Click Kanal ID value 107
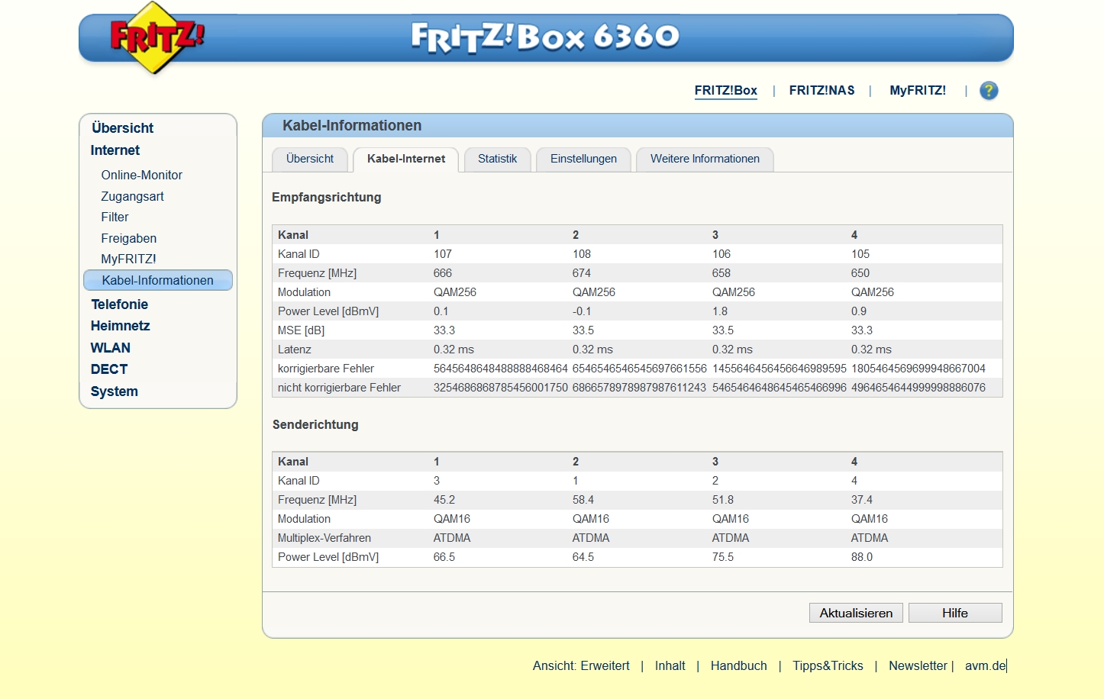Viewport: 1104px width, 699px height. (443, 254)
